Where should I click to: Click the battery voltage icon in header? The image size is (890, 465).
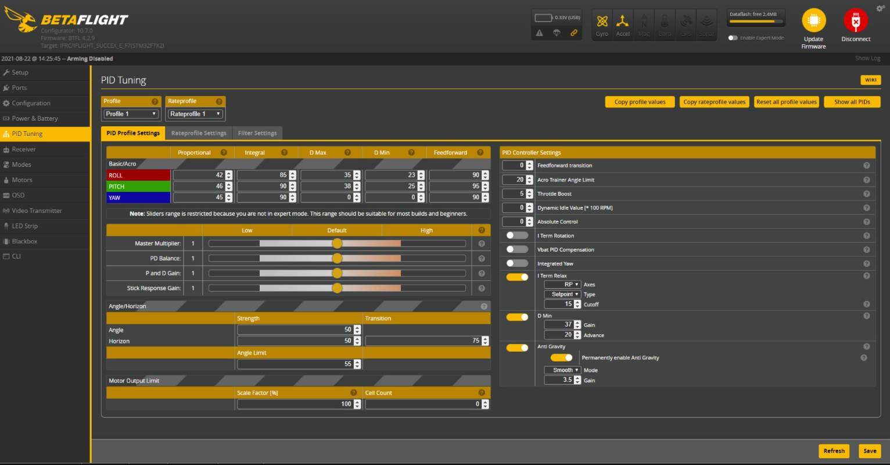544,18
